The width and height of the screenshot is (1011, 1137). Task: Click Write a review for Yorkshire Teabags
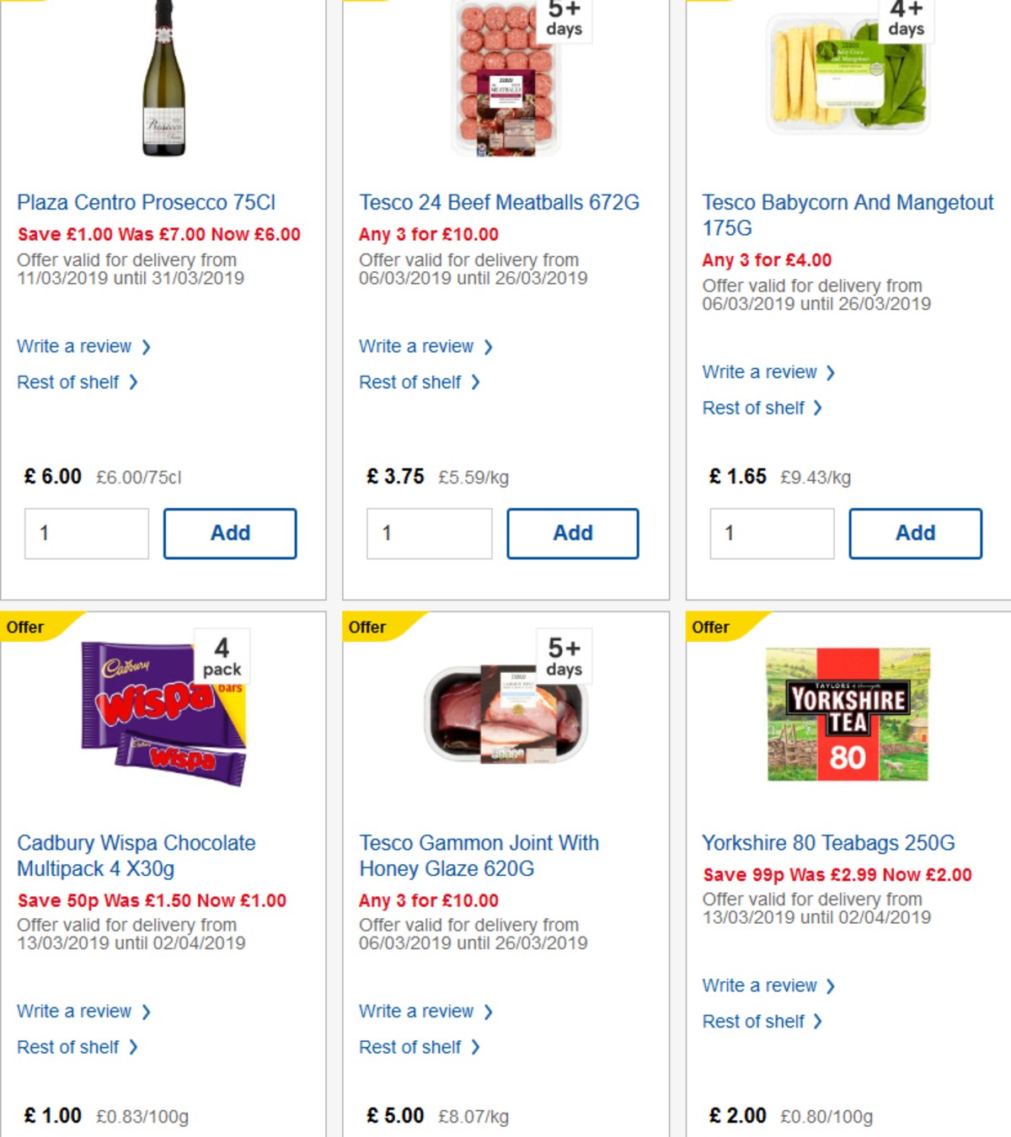coord(762,985)
